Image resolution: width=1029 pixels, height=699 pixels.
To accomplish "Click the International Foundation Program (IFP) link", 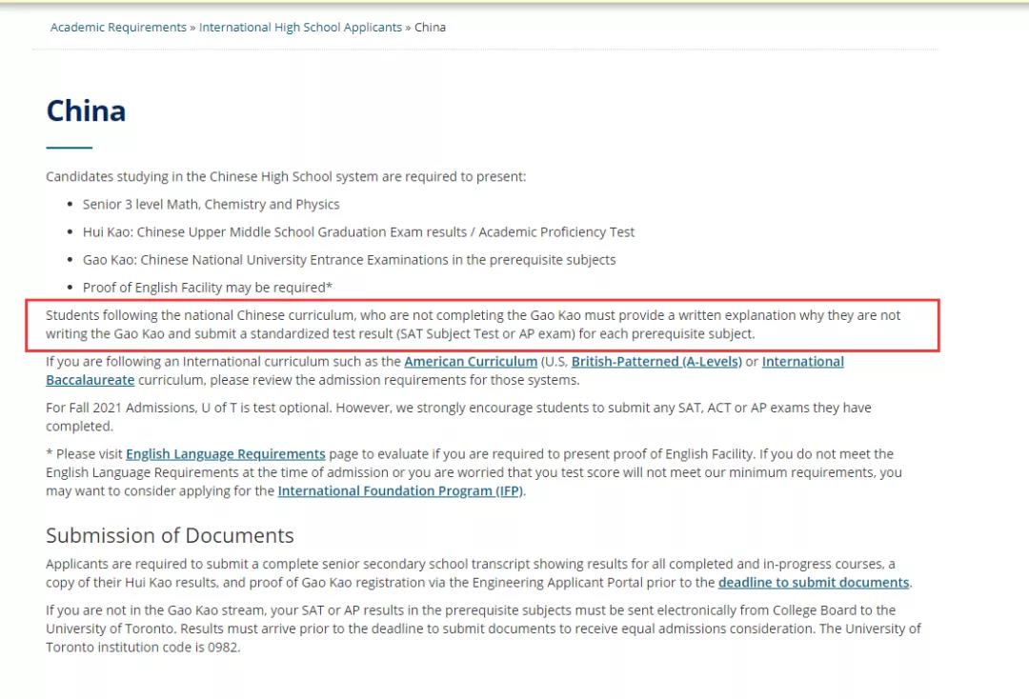I will pos(400,490).
